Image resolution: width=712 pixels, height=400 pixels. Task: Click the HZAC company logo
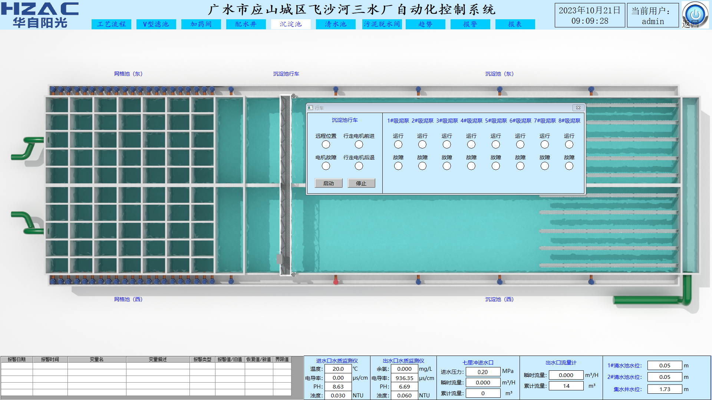(x=40, y=15)
